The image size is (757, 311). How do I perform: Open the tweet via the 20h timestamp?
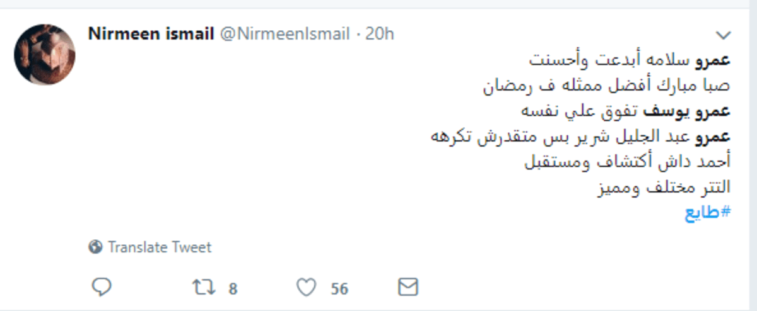380,34
